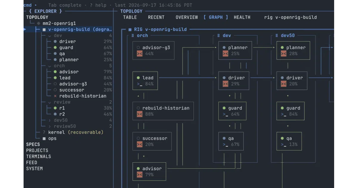Click the question mark icon beside kernel
This screenshot has height=188, width=358.
click(x=44, y=132)
